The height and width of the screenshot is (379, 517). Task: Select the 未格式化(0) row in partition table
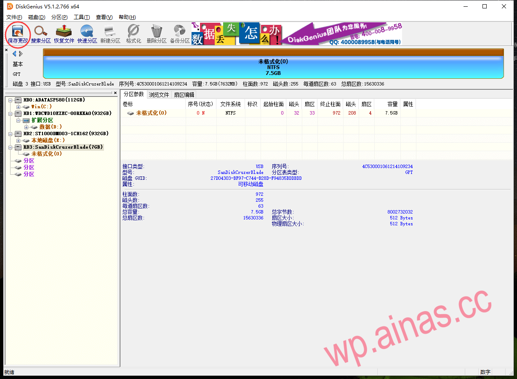point(268,113)
